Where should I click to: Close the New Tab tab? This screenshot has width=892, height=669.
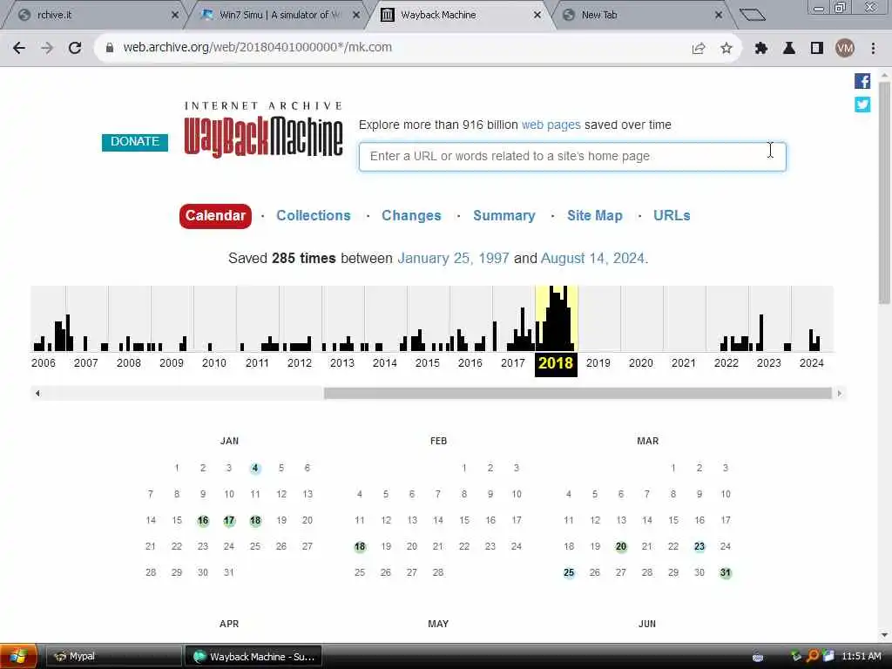pyautogui.click(x=719, y=15)
